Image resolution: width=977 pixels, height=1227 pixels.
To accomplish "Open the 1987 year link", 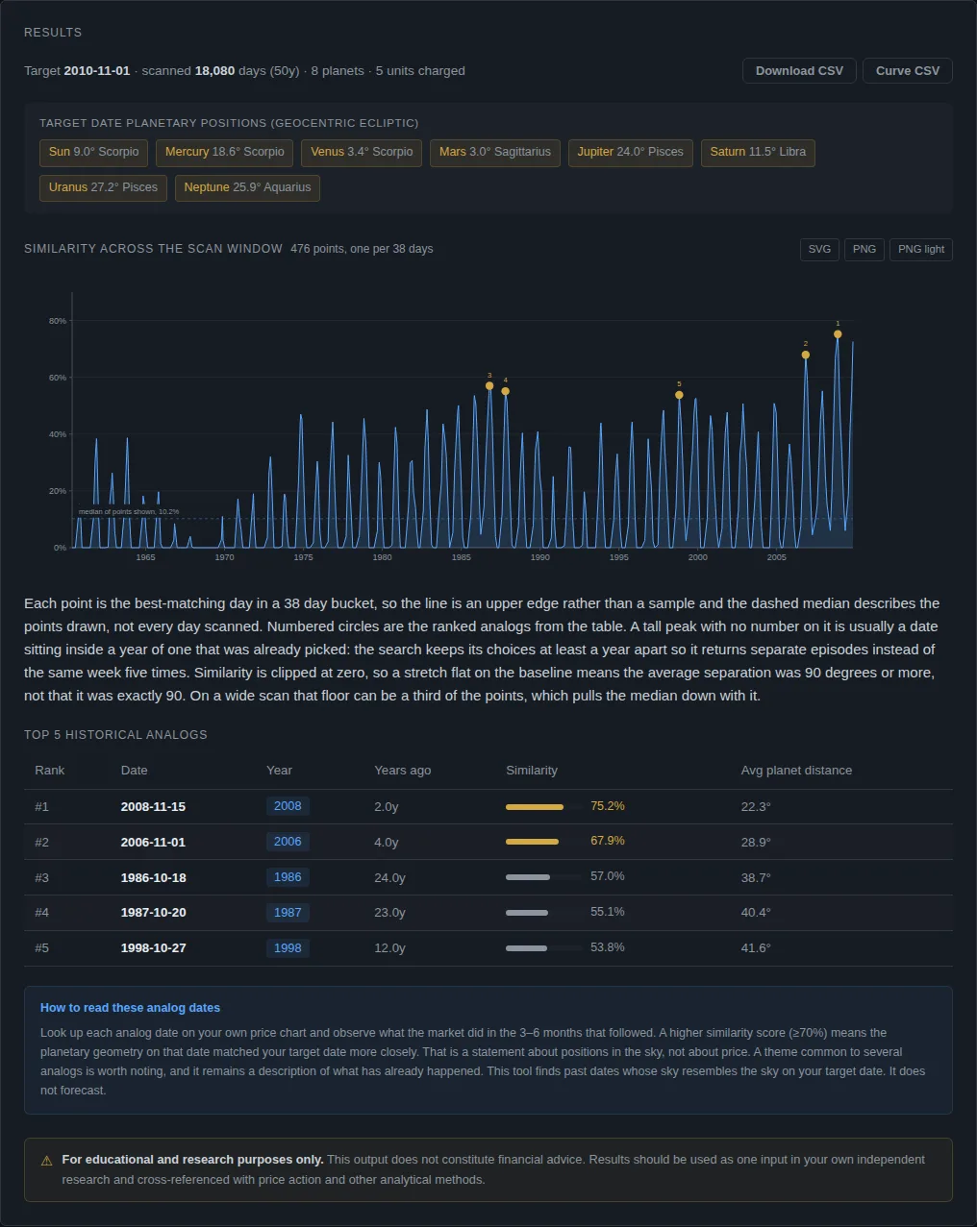I will point(288,913).
